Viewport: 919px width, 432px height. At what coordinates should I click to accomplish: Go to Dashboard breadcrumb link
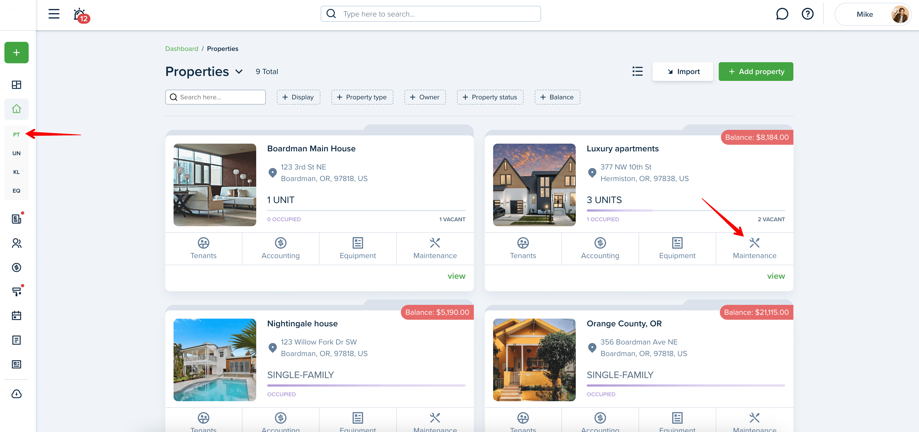pyautogui.click(x=182, y=48)
